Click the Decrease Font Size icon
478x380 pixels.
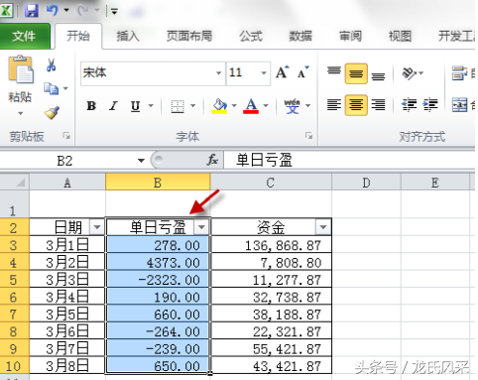(x=302, y=72)
